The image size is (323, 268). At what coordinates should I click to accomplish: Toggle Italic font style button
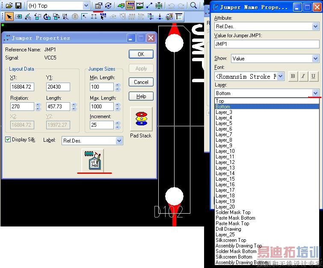303,76
